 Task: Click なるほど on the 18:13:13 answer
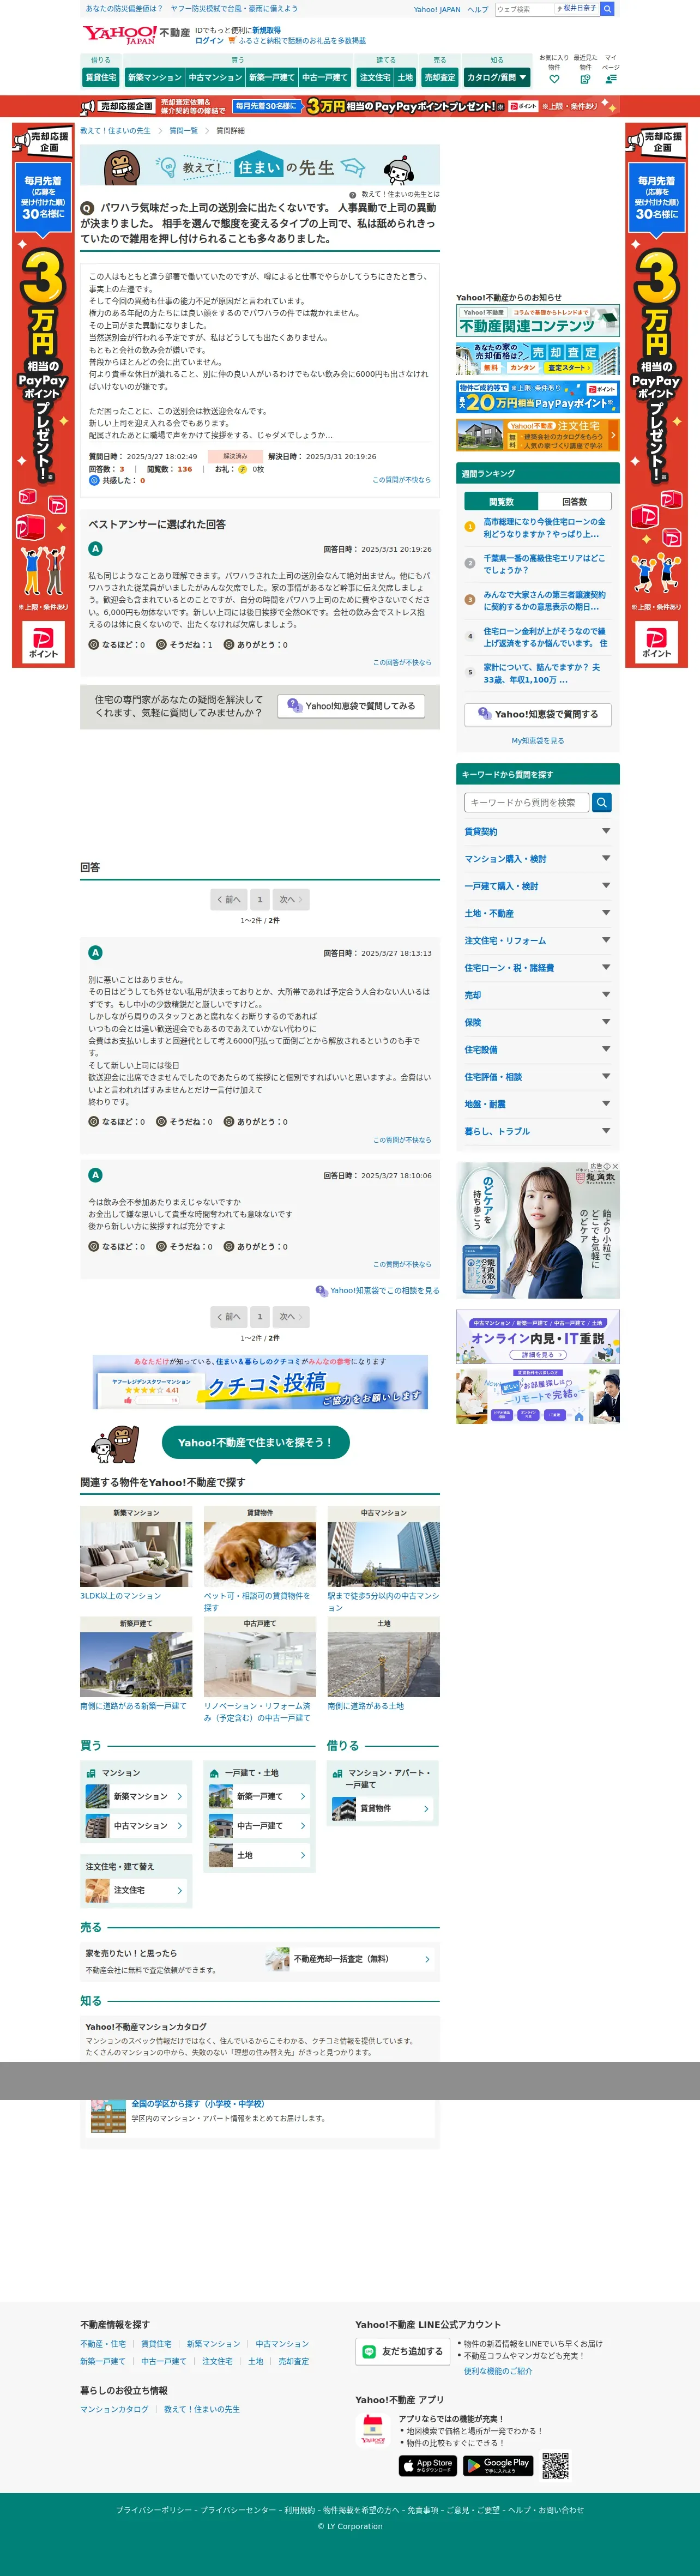pyautogui.click(x=117, y=1122)
